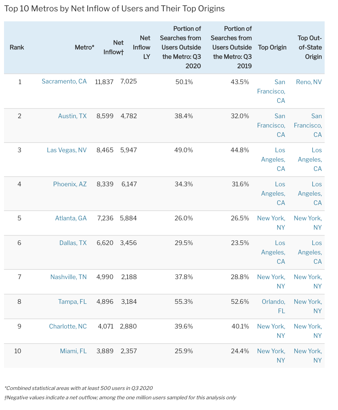Click the Austin, TX metro link
This screenshot has height=410, width=338.
(x=72, y=116)
